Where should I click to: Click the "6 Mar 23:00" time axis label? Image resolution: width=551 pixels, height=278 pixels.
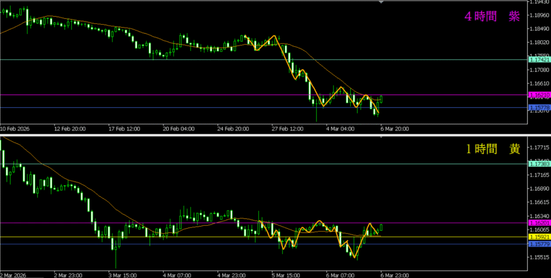point(393,275)
